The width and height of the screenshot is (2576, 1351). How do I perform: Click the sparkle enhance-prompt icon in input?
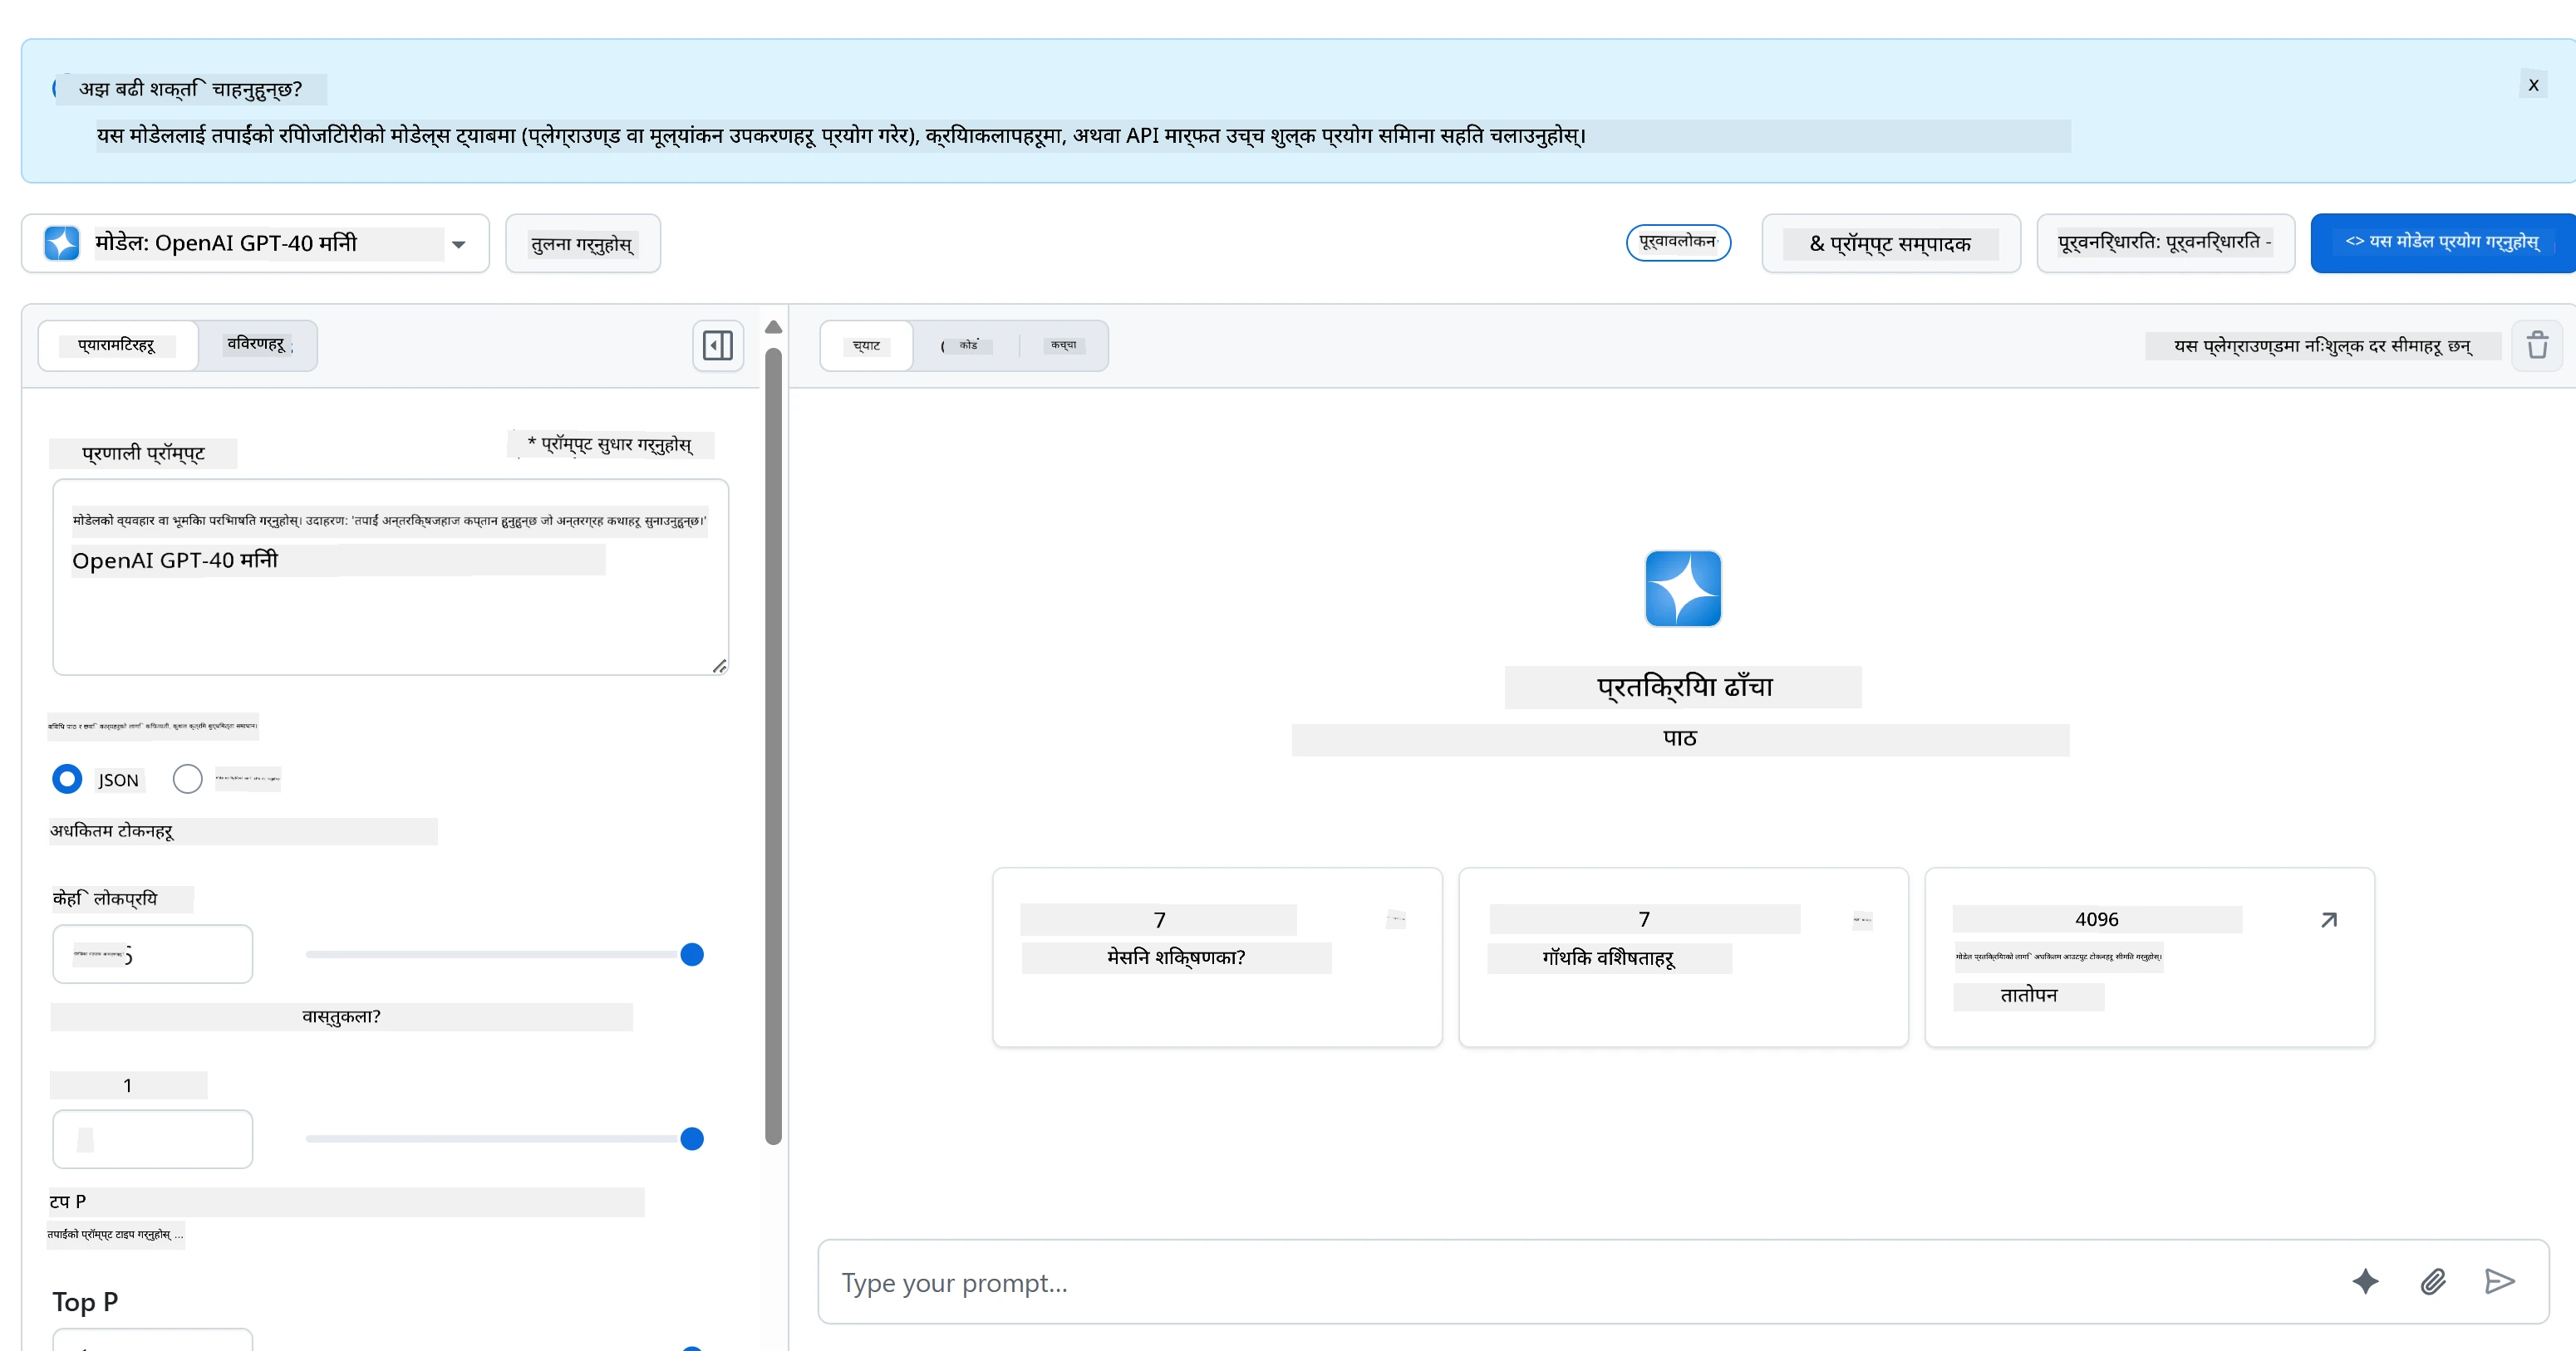2365,1281
